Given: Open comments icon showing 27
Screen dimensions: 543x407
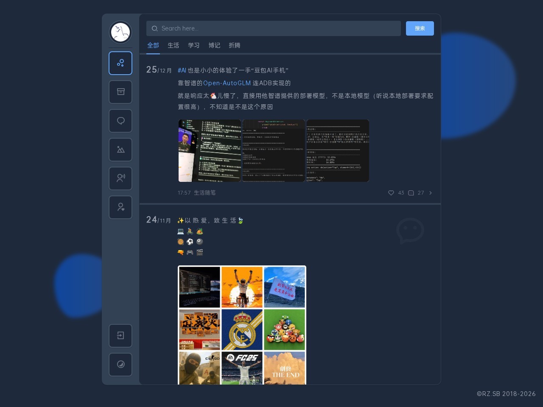Looking at the screenshot, I should 411,193.
